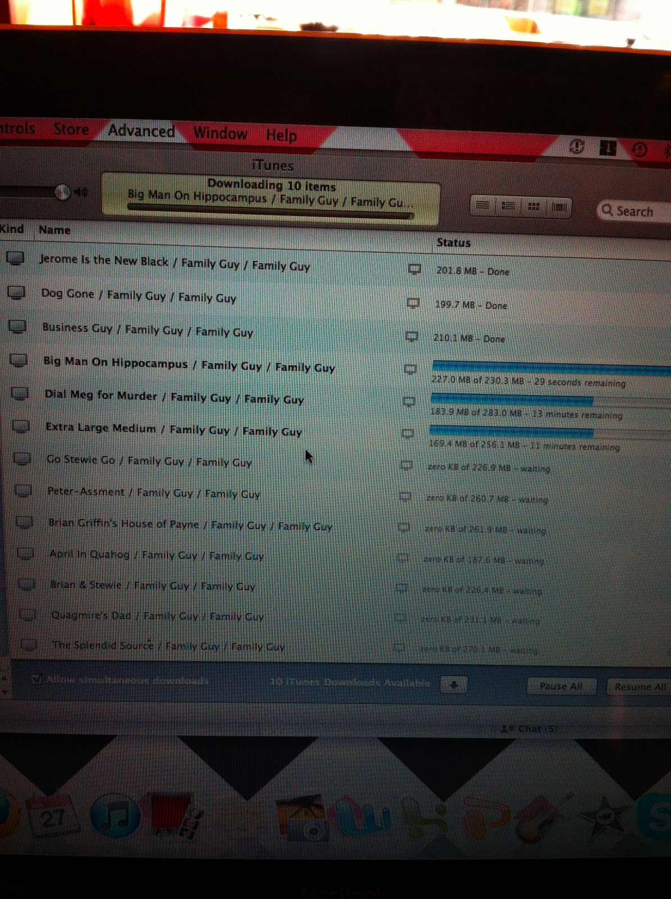Image resolution: width=671 pixels, height=899 pixels.
Task: Select Peter-Assment download row
Action: 335,494
